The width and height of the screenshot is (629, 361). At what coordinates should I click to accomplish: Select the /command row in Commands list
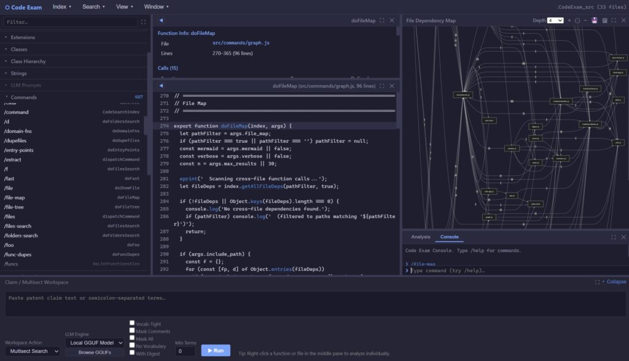(x=72, y=112)
